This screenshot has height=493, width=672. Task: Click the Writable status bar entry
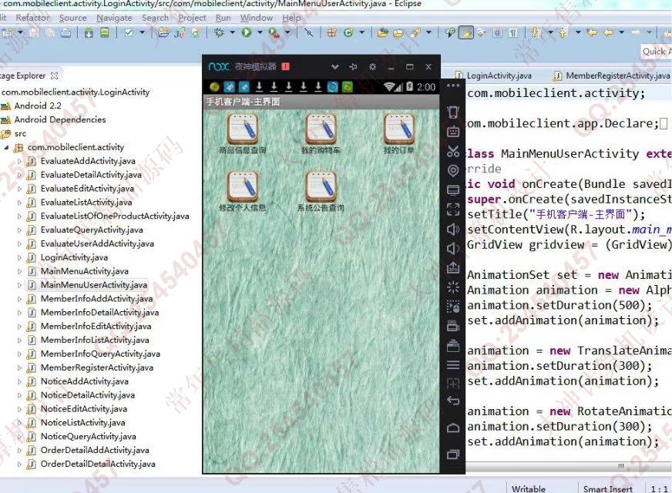coord(529,488)
